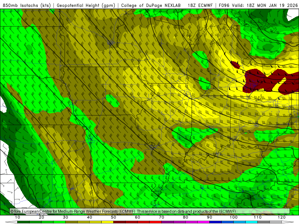Click the '80' colorbar scale label
The image size is (299, 224).
(185, 217)
